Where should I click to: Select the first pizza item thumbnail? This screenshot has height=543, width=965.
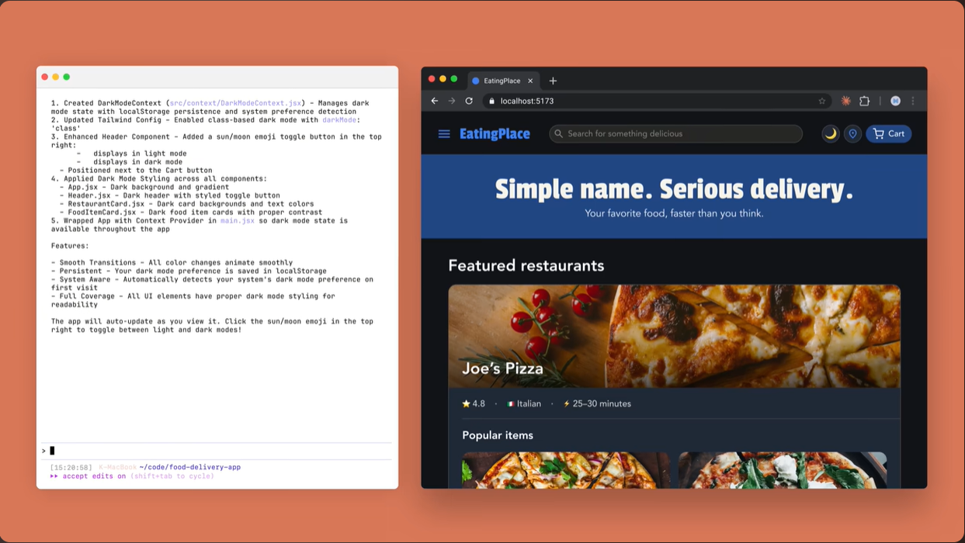pyautogui.click(x=566, y=470)
